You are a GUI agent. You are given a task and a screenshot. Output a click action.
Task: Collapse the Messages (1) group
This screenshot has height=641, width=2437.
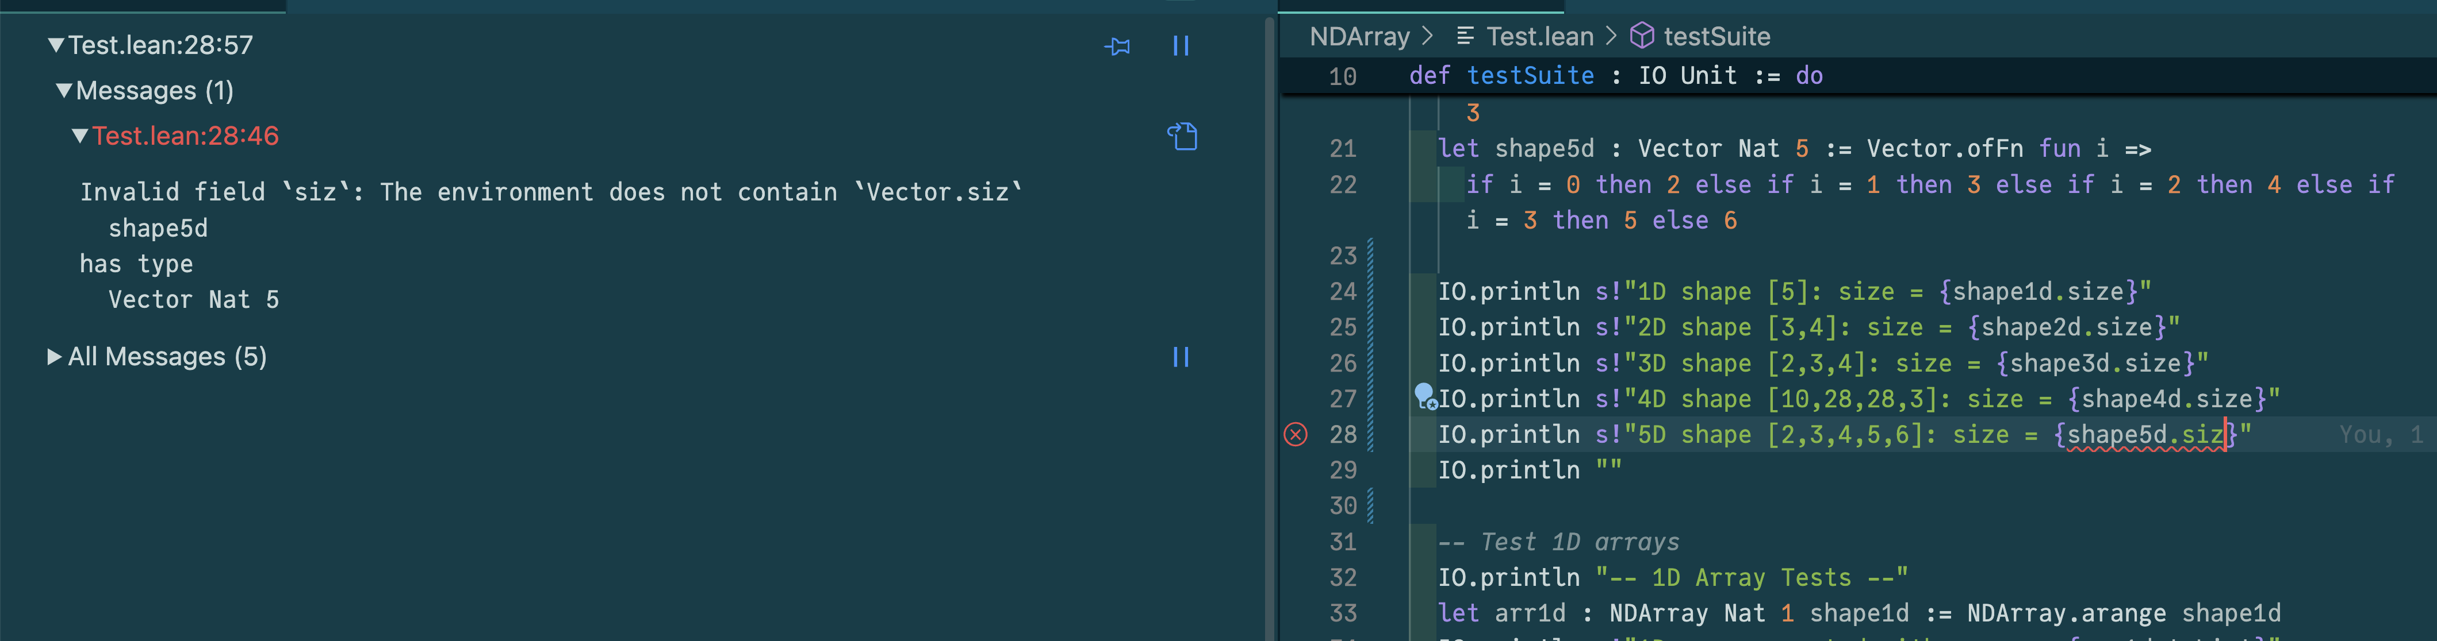tap(64, 91)
